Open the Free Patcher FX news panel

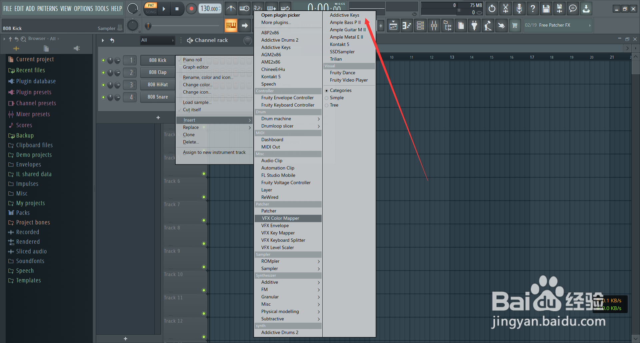click(x=557, y=25)
